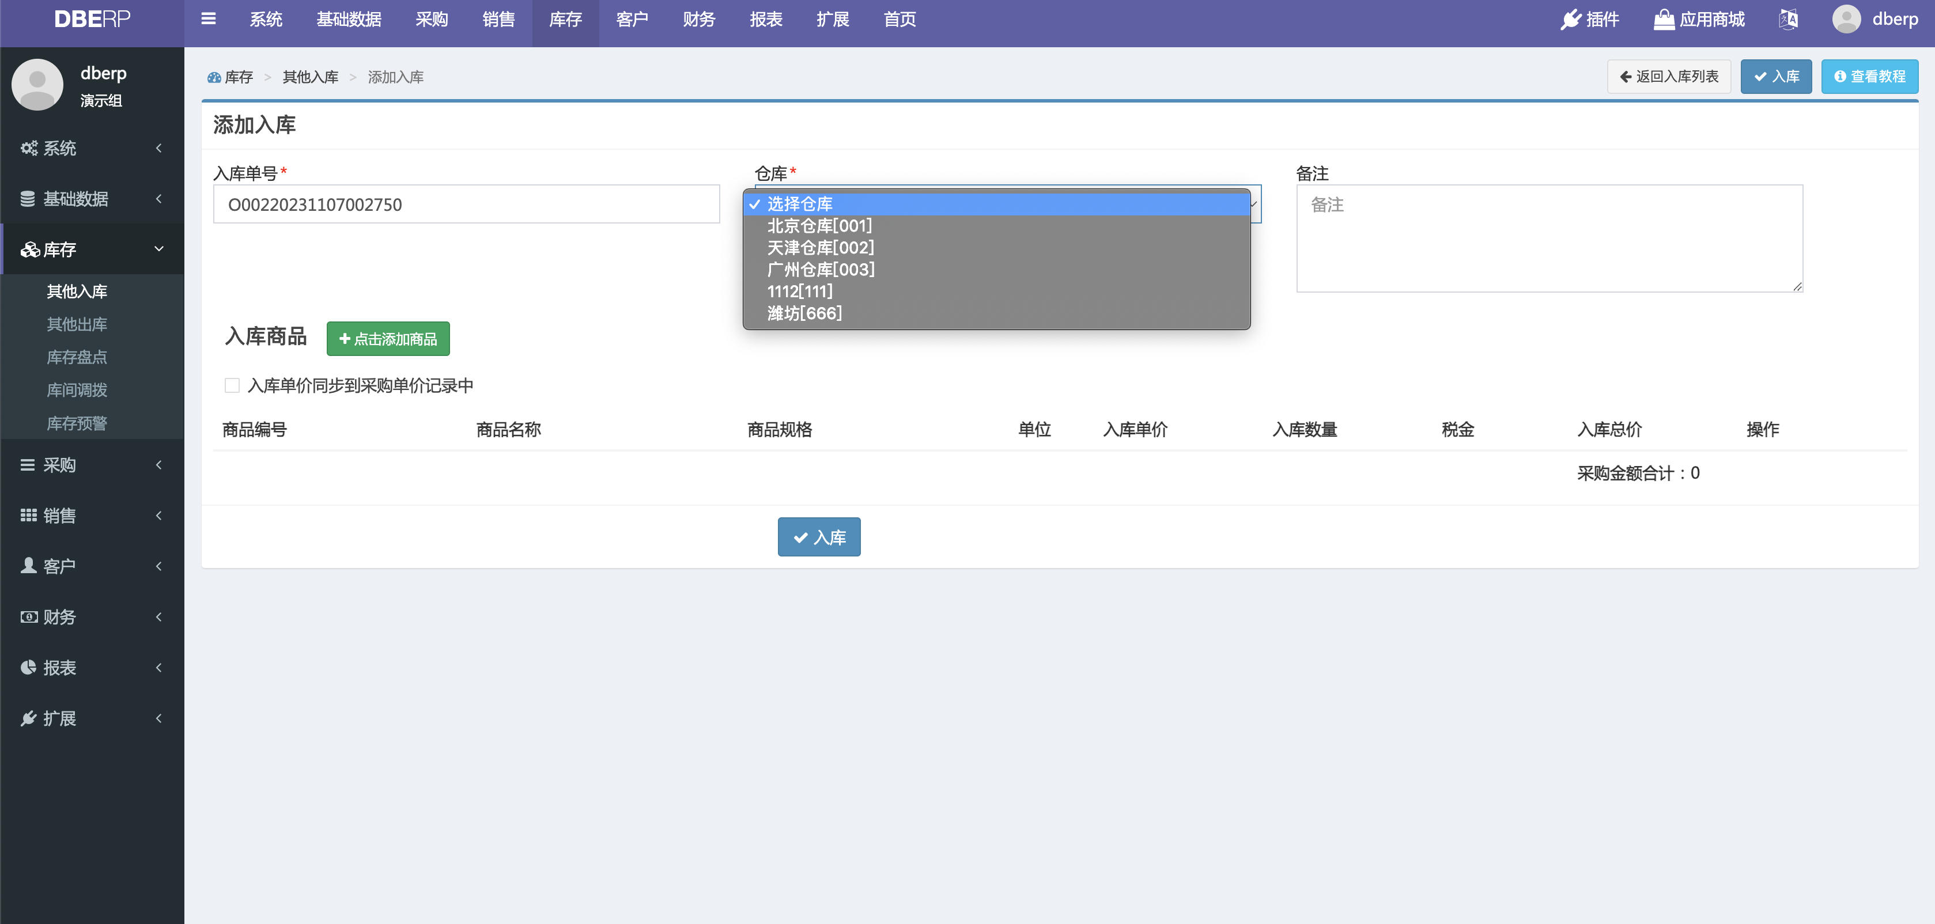1935x924 pixels.
Task: Click 点击添加商品 green button
Action: (388, 339)
